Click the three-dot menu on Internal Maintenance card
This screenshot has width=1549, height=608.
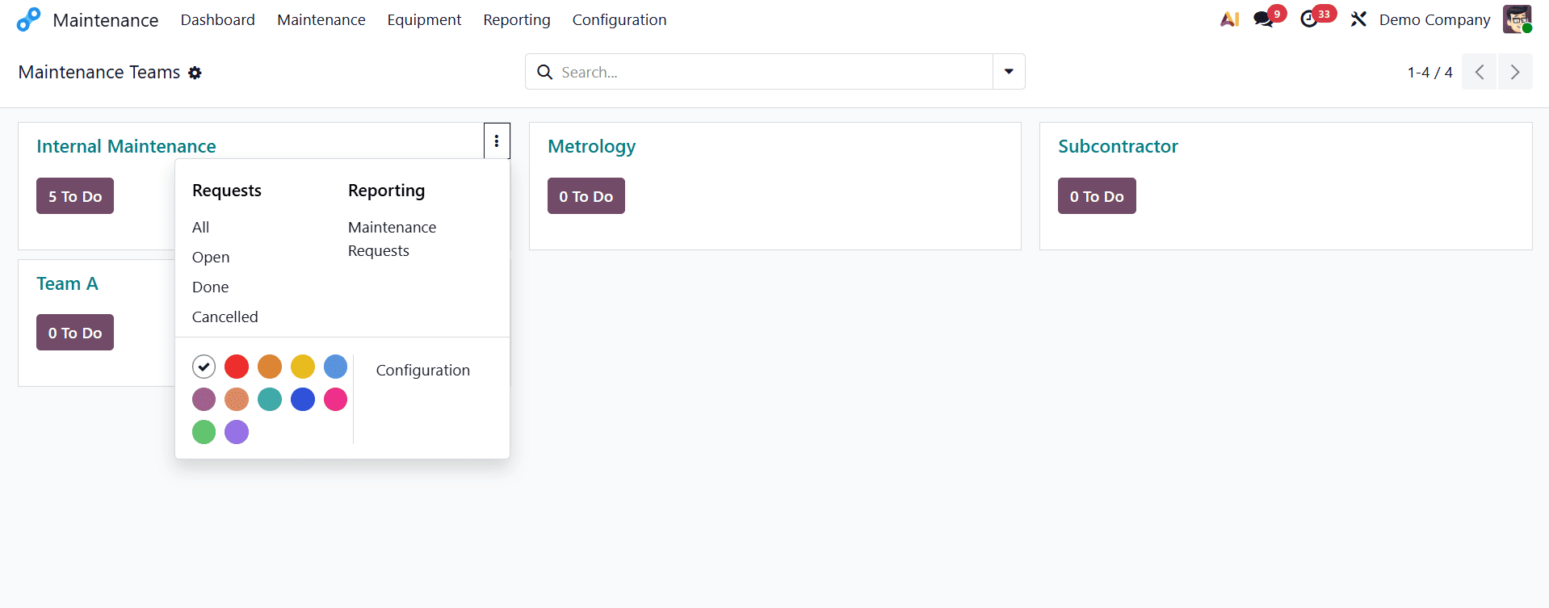[x=497, y=141]
